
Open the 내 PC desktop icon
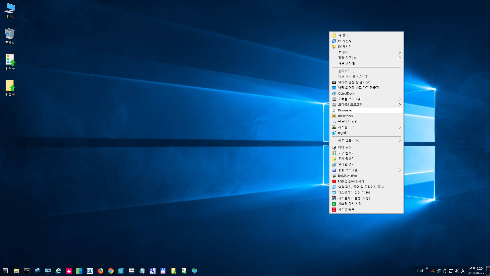point(10,11)
